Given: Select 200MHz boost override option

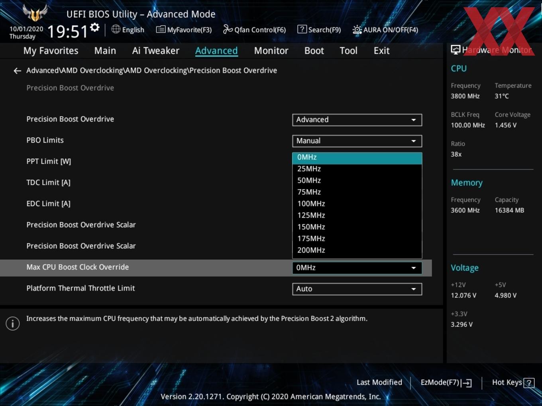Looking at the screenshot, I should coord(357,250).
